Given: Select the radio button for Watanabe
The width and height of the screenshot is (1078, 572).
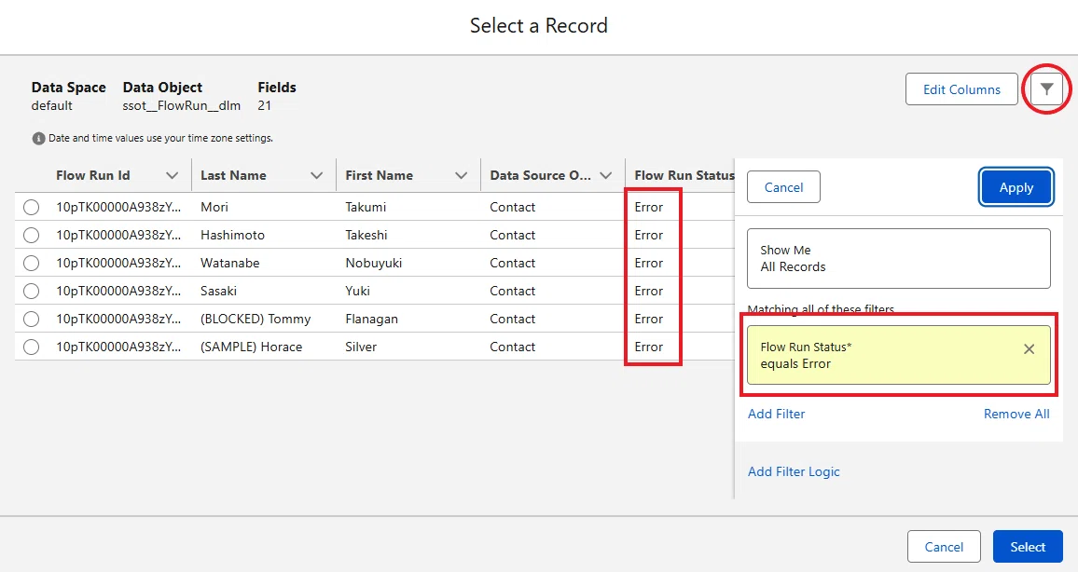Looking at the screenshot, I should tap(31, 263).
